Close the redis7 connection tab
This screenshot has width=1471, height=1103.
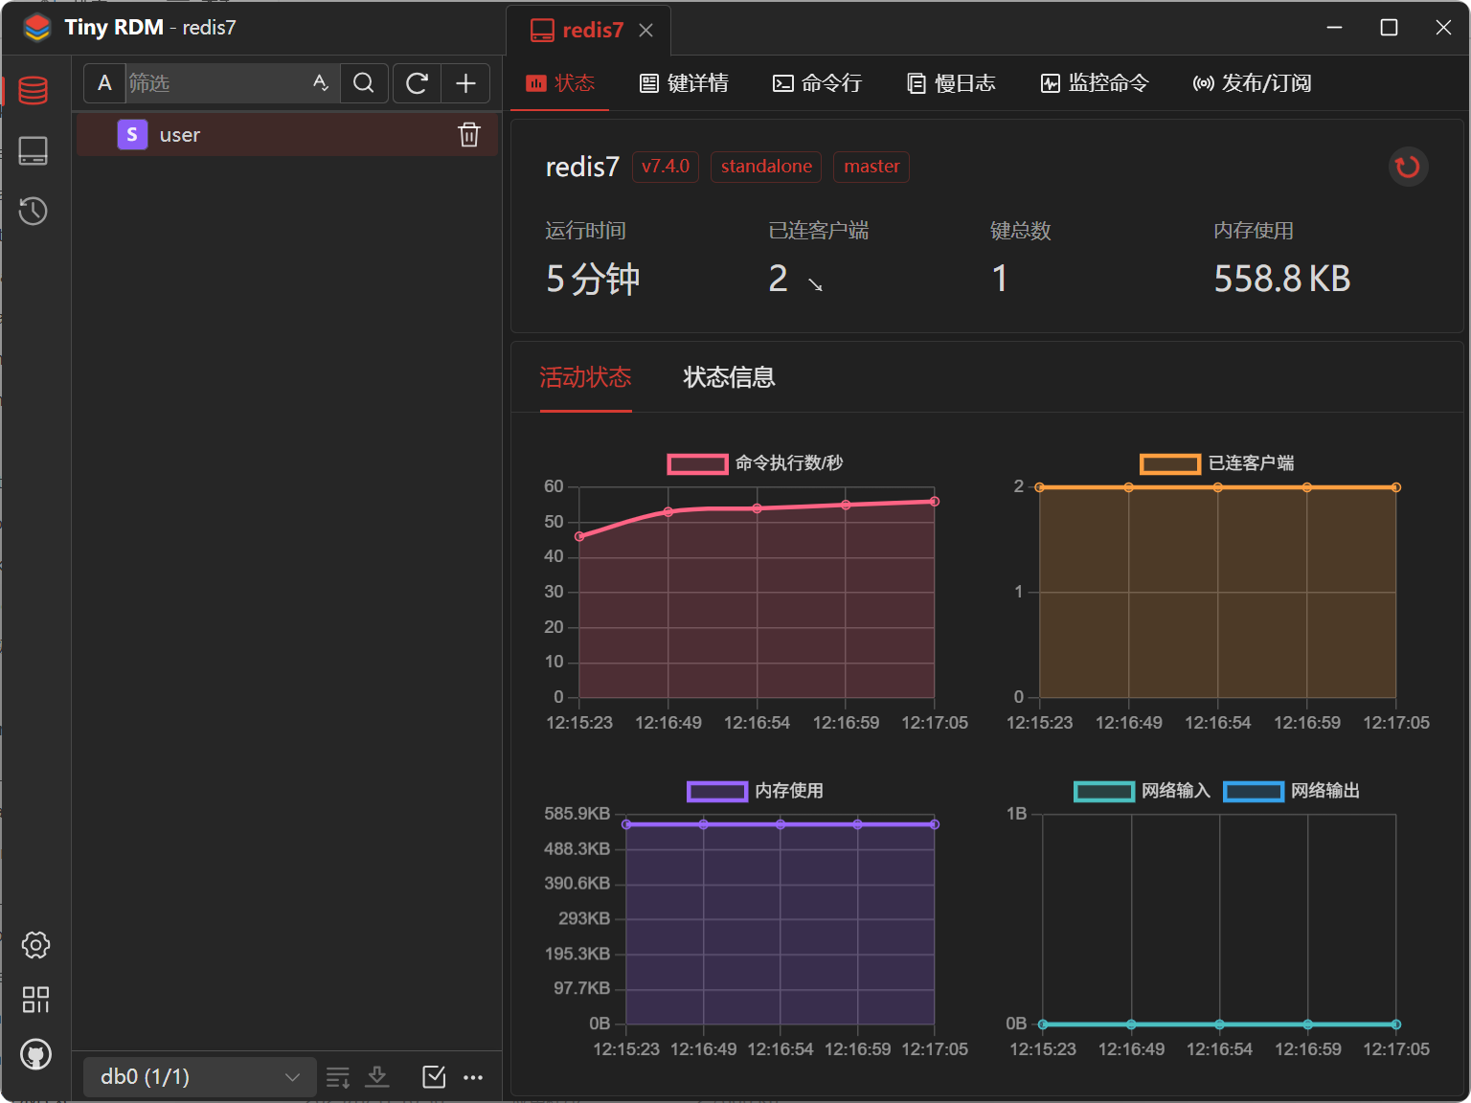(x=646, y=31)
